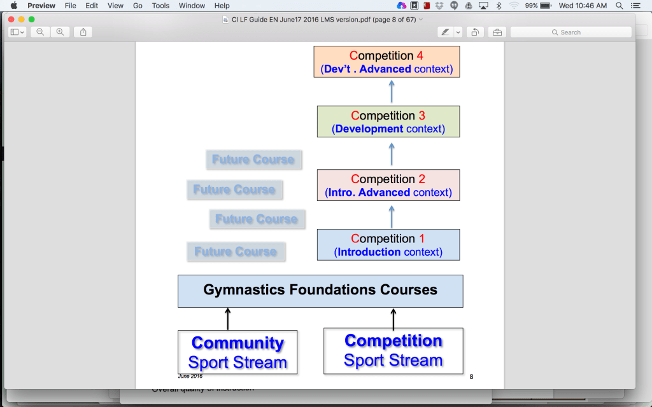Open the highlight color dropdown arrow
Image resolution: width=652 pixels, height=407 pixels.
tap(458, 32)
